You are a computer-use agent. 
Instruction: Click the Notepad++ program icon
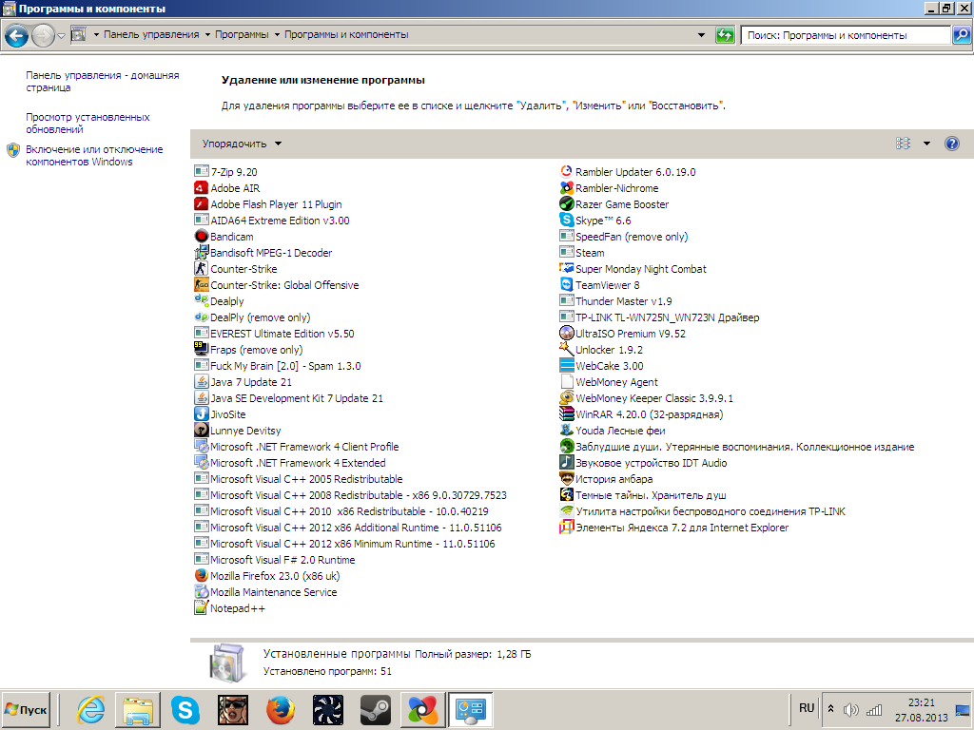click(x=201, y=607)
